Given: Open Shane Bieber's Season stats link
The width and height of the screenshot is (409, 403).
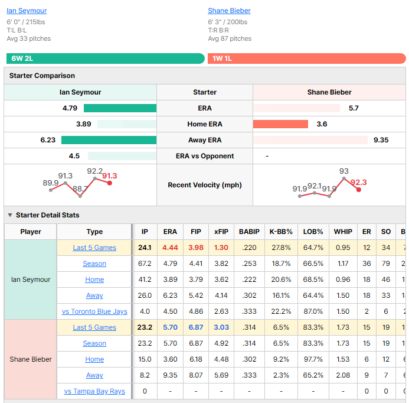Looking at the screenshot, I should (x=94, y=343).
